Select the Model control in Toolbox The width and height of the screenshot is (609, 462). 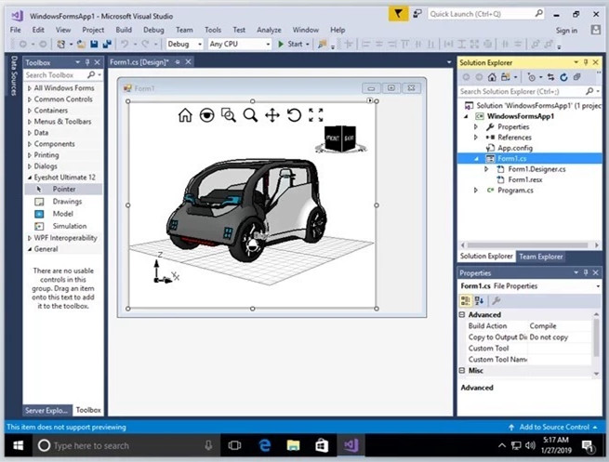[x=63, y=214]
